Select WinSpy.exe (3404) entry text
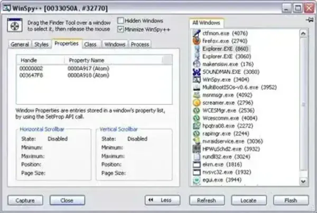Viewport: 317px width, 213px height. tap(226, 80)
